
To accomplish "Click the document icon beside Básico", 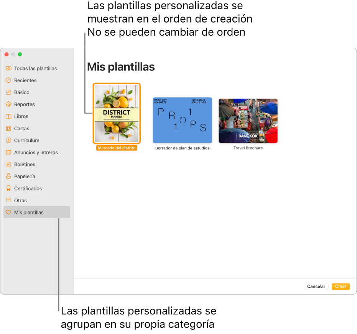I will pyautogui.click(x=8, y=92).
